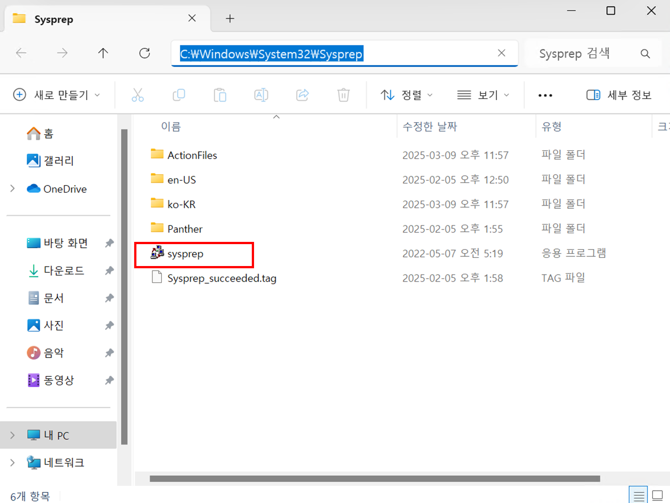Go up one folder level
This screenshot has height=503, width=670.
[x=103, y=53]
